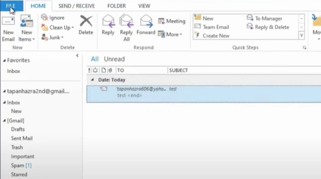Viewport: 321px width, 179px height.
Task: Delete the selected message with X icon
Action: click(x=86, y=21)
